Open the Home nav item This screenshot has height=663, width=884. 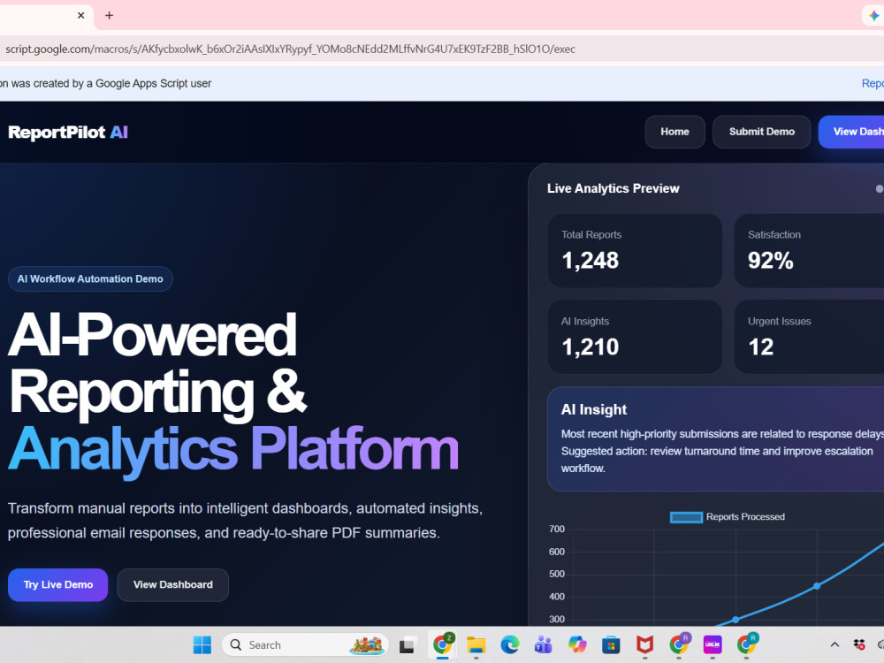[x=674, y=132]
